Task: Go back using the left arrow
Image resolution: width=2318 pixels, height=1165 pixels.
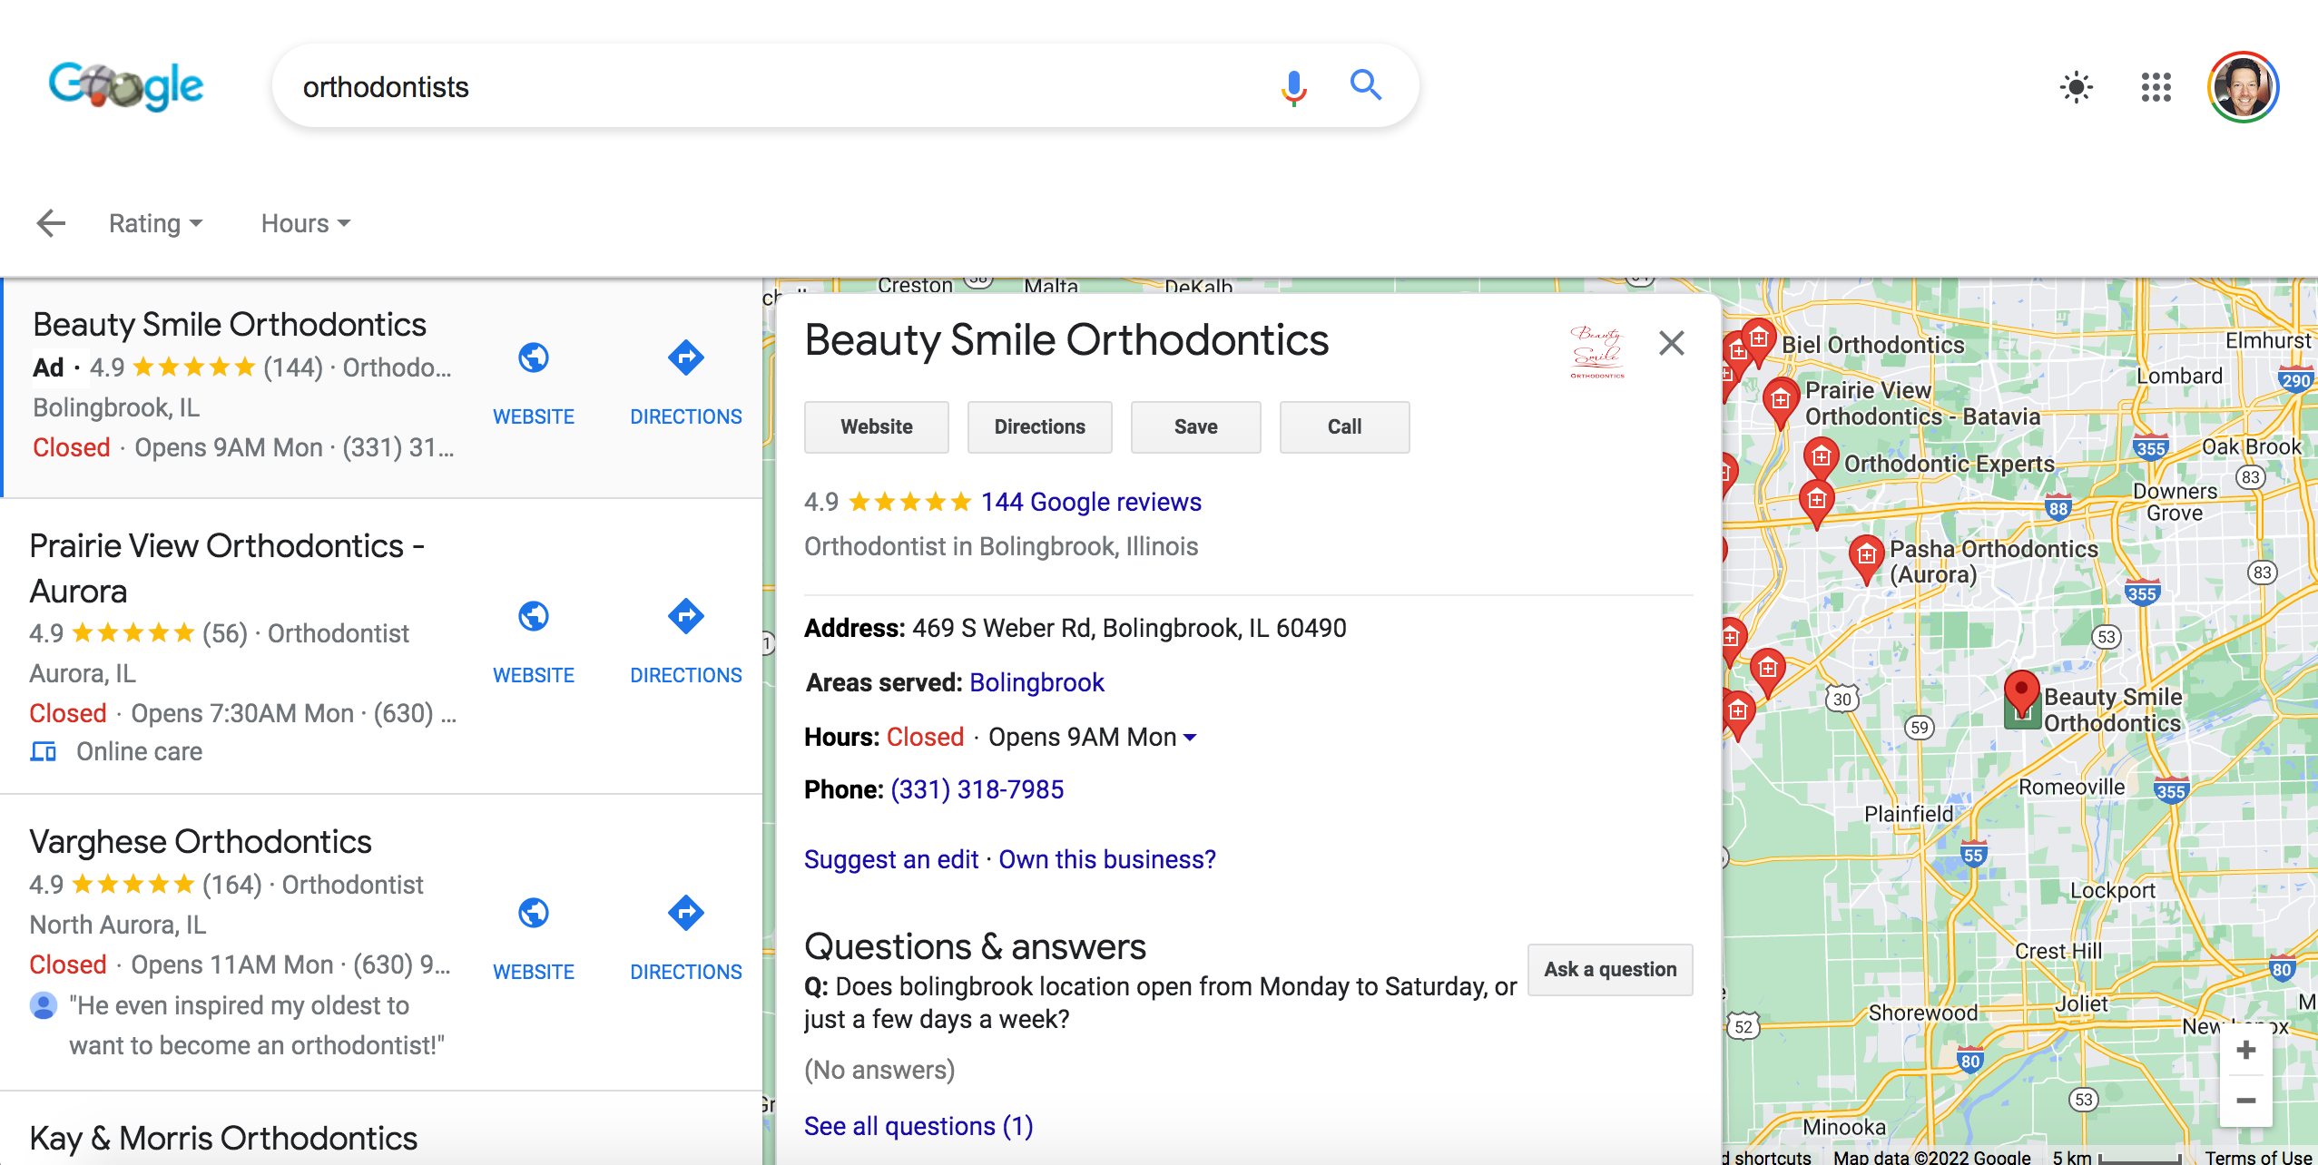Action: [51, 223]
